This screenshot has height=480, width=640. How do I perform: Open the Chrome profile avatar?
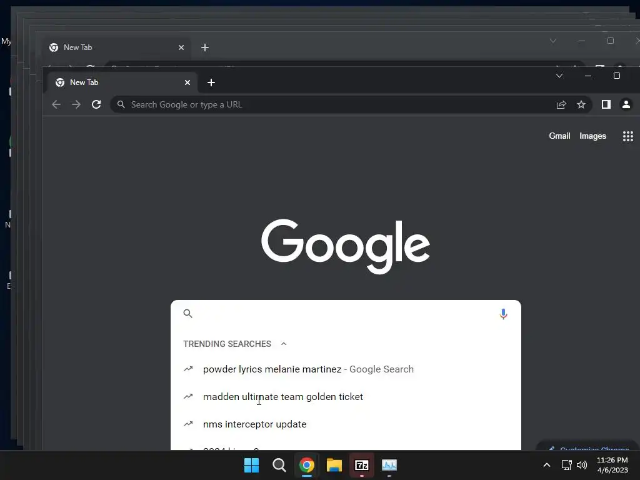626,104
